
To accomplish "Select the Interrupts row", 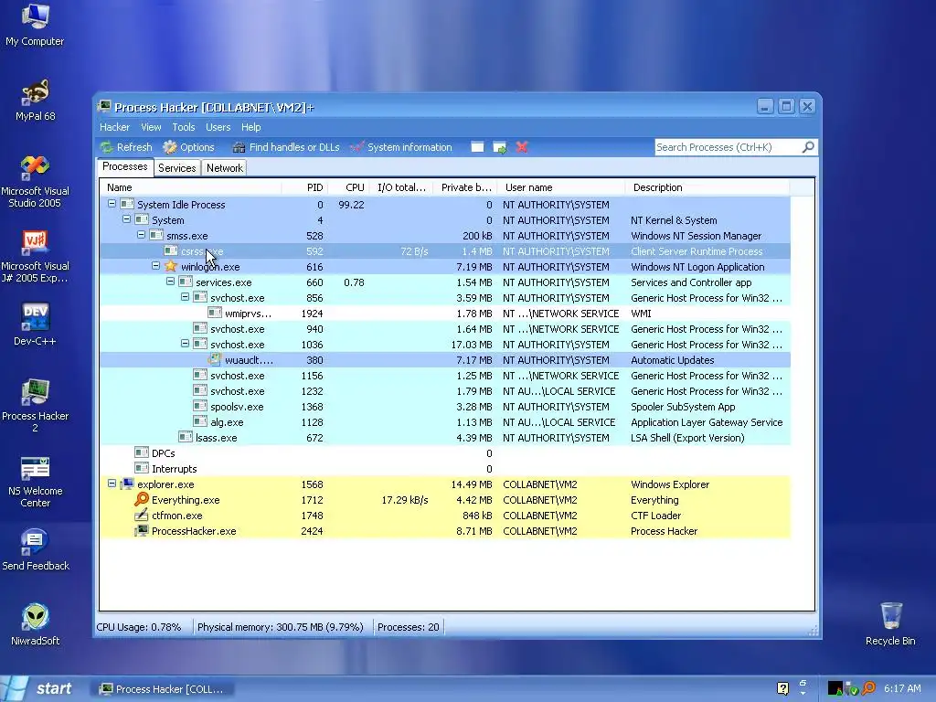I will (x=445, y=469).
